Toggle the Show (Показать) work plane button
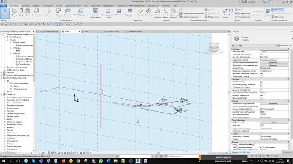The height and width of the screenshot is (164, 293). 277,10
